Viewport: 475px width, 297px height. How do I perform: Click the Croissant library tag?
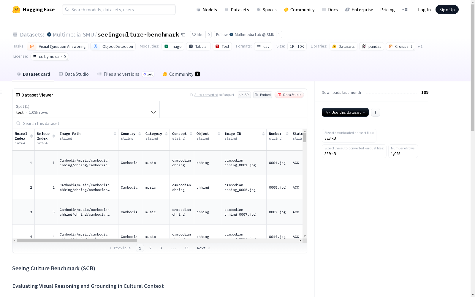400,46
